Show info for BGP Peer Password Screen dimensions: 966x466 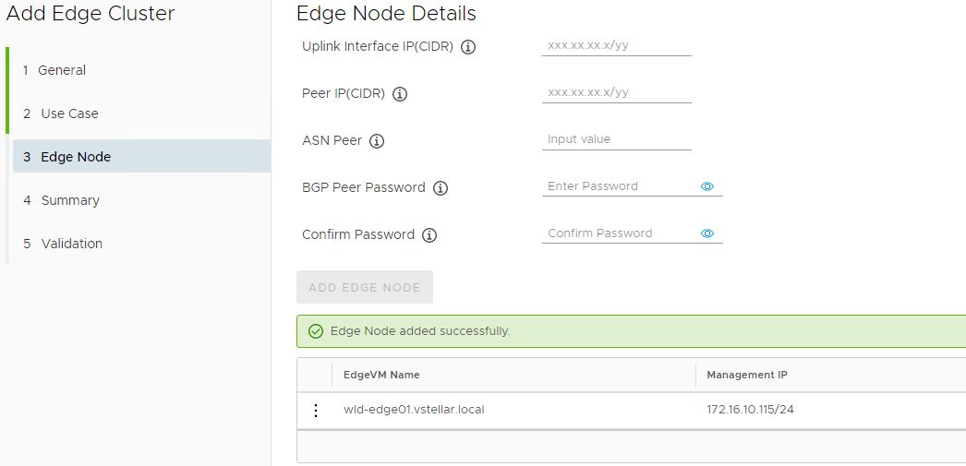pyautogui.click(x=441, y=188)
